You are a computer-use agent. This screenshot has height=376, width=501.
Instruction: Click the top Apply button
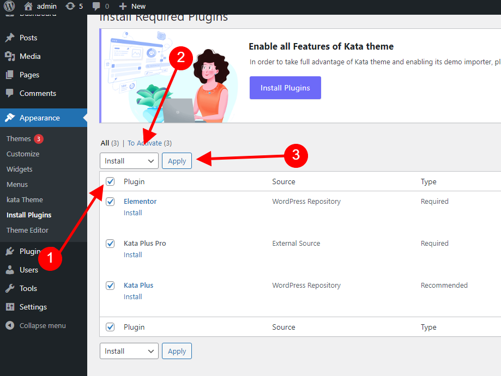pos(177,161)
